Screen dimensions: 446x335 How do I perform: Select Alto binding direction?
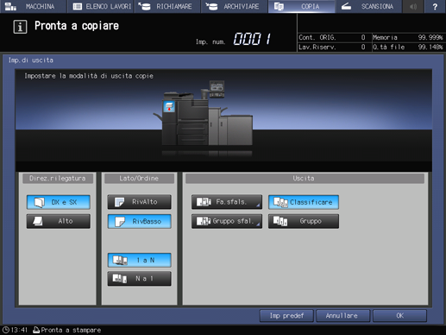tap(59, 221)
